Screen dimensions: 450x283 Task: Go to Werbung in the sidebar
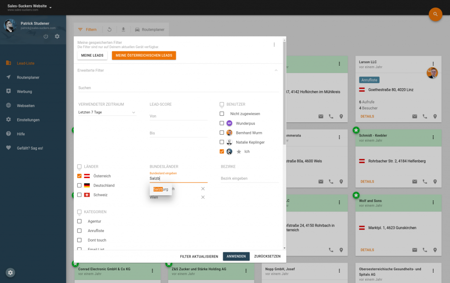tap(24, 92)
